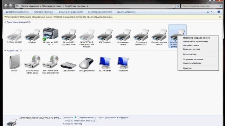Click Панель управления in address breadcrumb
This screenshot has width=225, height=126.
pyautogui.click(x=30, y=6)
